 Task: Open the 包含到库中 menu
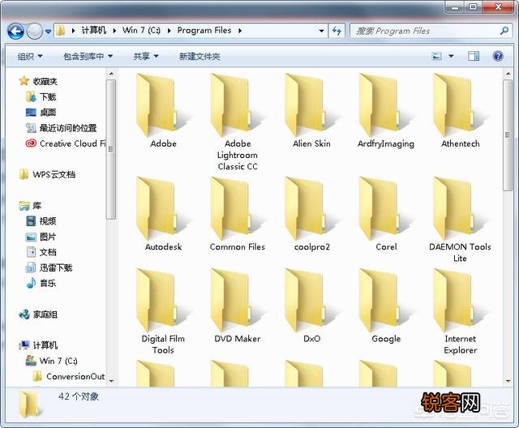tap(88, 57)
